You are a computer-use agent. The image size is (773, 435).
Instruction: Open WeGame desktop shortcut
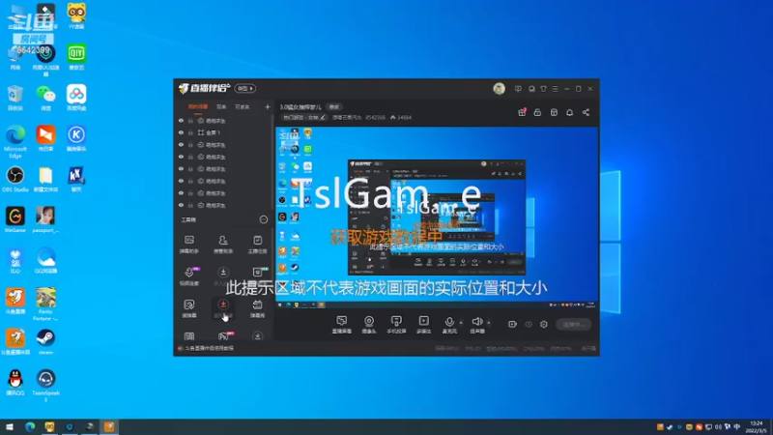click(15, 219)
